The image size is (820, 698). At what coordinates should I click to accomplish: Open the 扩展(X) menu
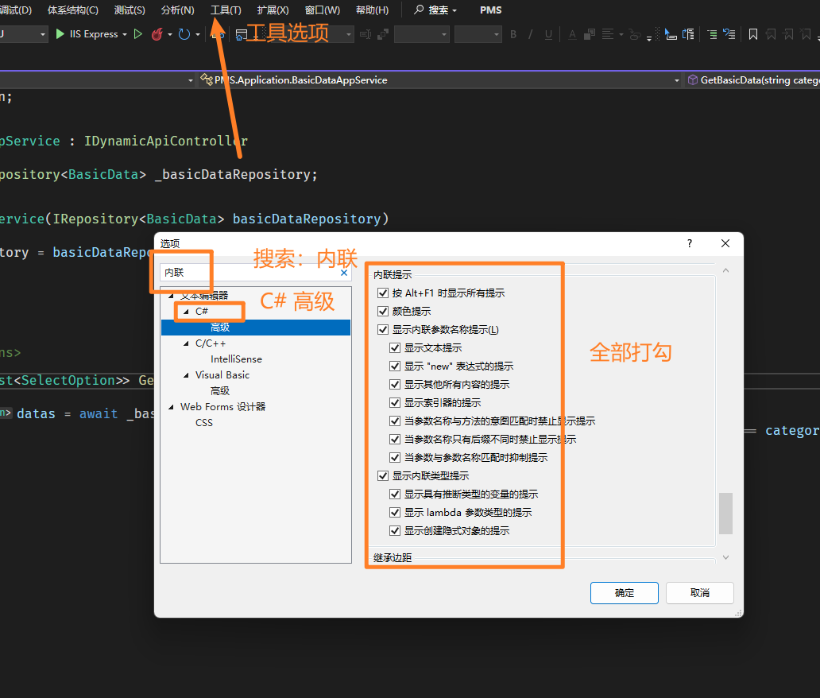[273, 10]
